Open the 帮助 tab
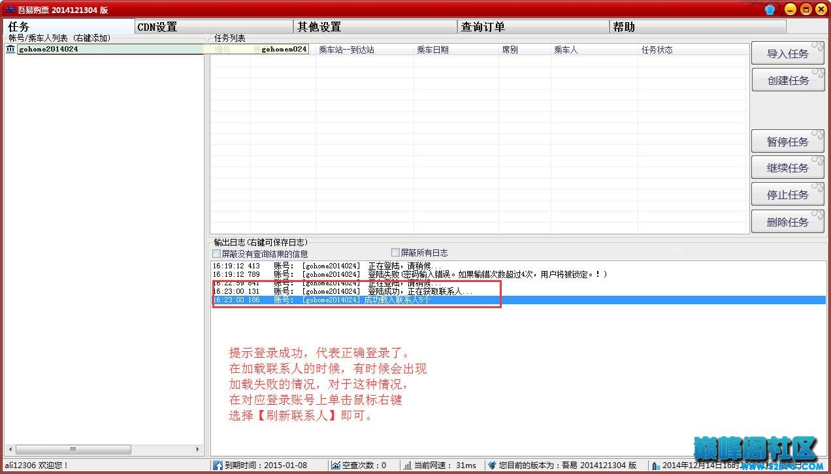 tap(698, 27)
